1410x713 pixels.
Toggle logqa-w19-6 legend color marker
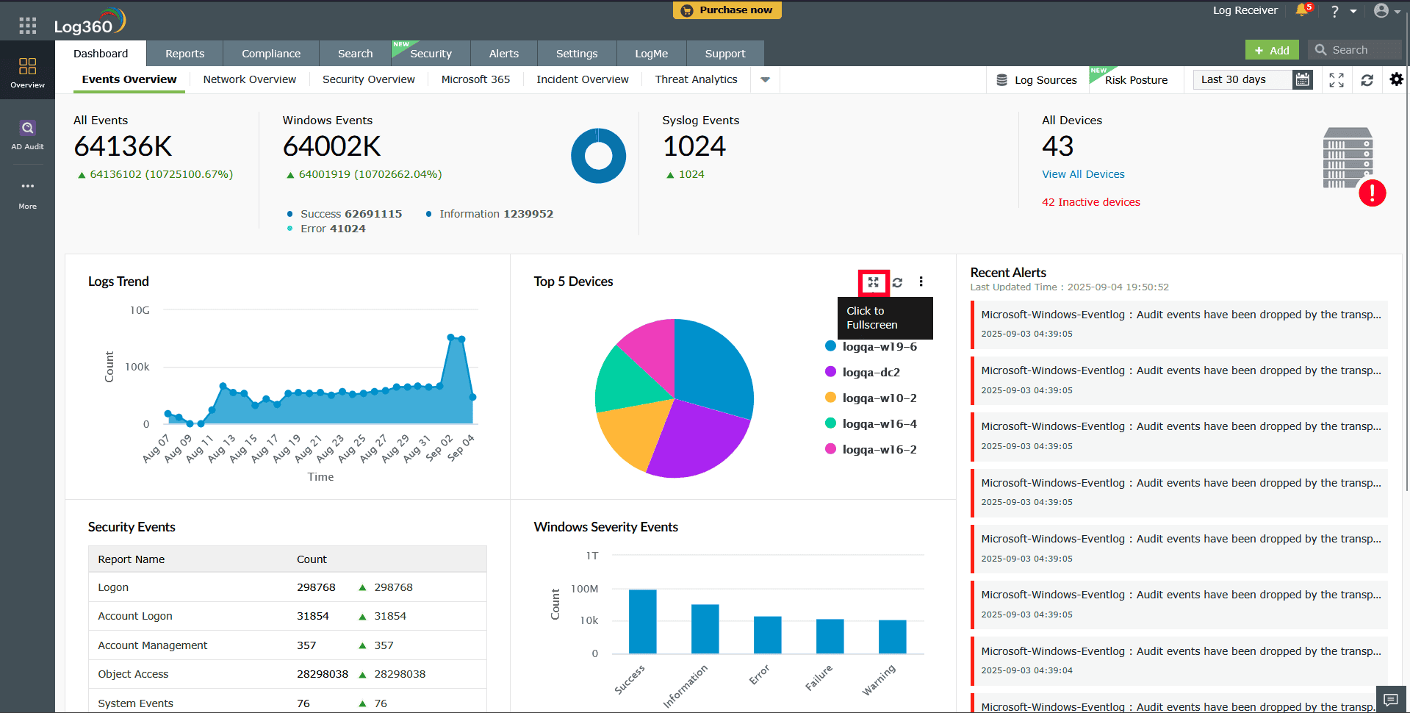(x=830, y=346)
